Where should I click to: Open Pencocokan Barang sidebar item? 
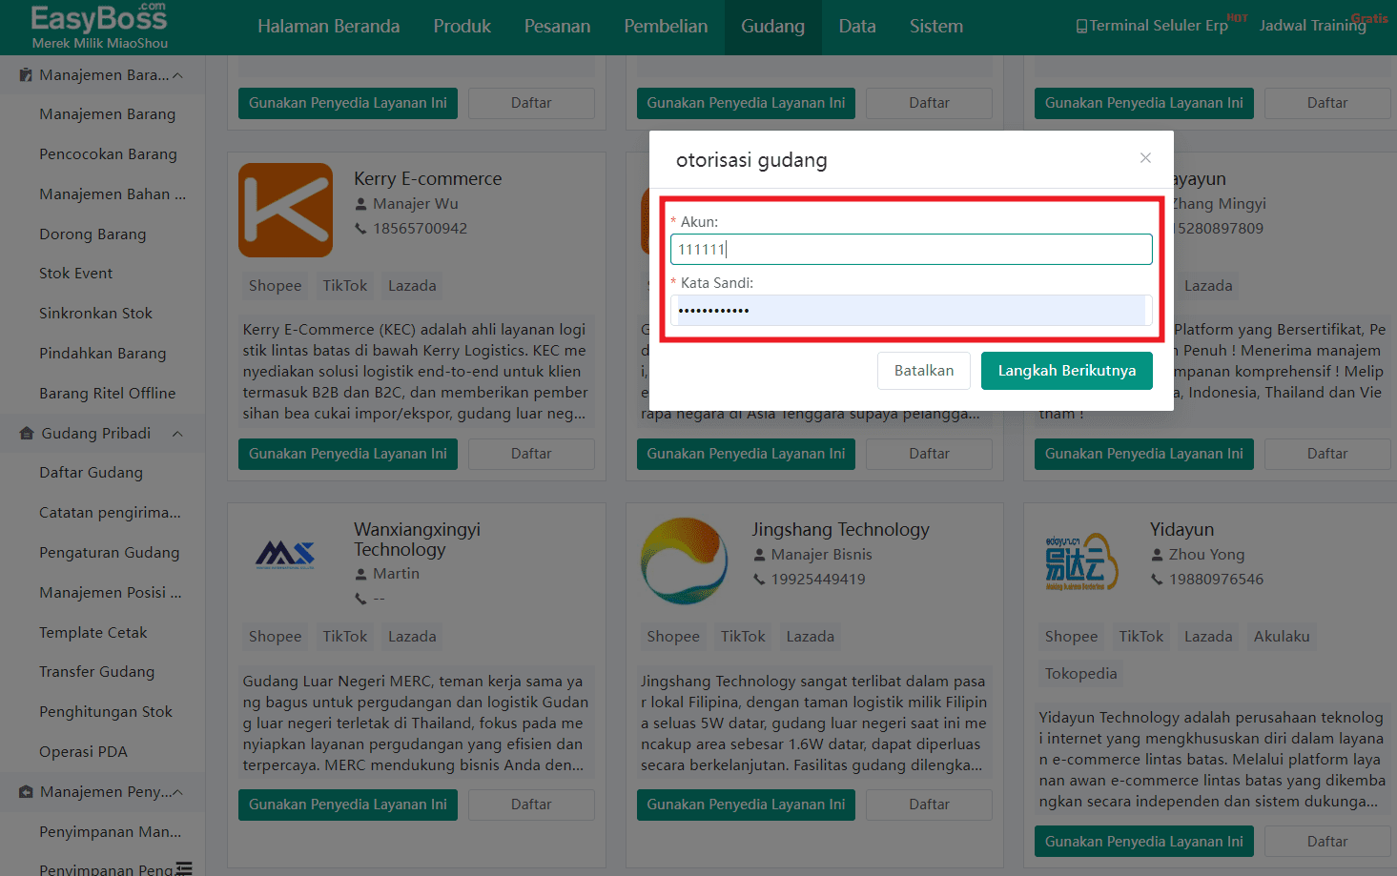coord(108,154)
